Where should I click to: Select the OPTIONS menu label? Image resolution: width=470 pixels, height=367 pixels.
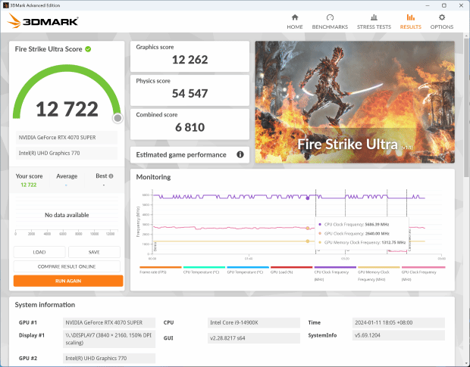441,27
